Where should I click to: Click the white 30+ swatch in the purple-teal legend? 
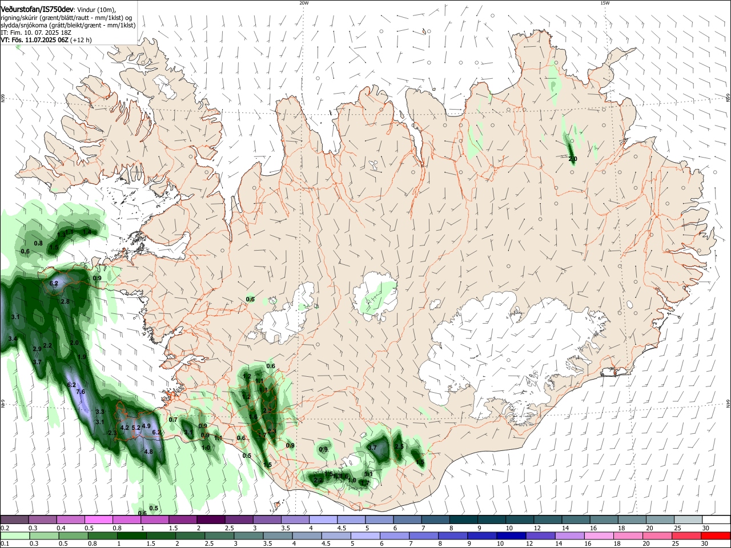[716, 520]
